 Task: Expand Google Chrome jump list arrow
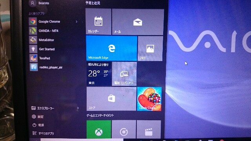pyautogui.click(x=77, y=22)
